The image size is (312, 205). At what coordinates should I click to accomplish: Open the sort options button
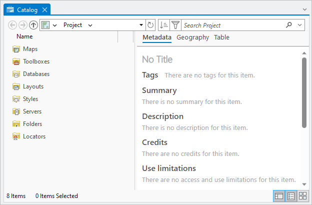(x=163, y=25)
